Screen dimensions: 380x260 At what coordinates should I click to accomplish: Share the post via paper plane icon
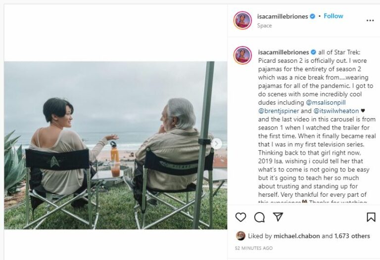[x=278, y=217]
